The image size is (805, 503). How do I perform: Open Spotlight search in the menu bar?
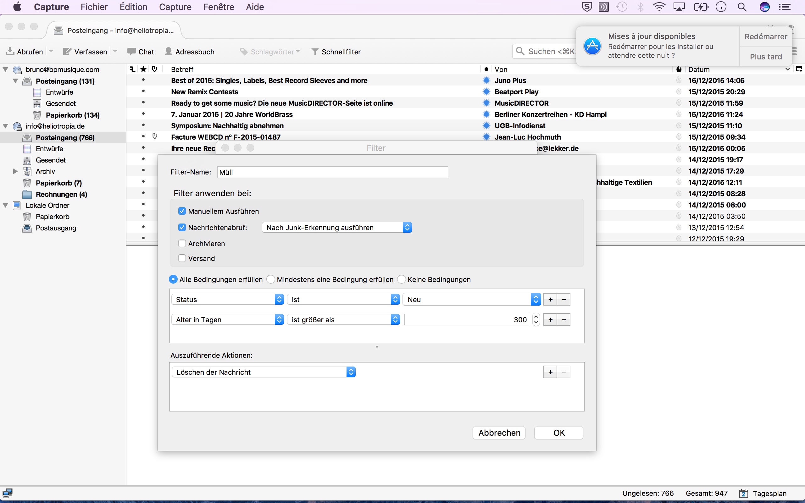(742, 7)
